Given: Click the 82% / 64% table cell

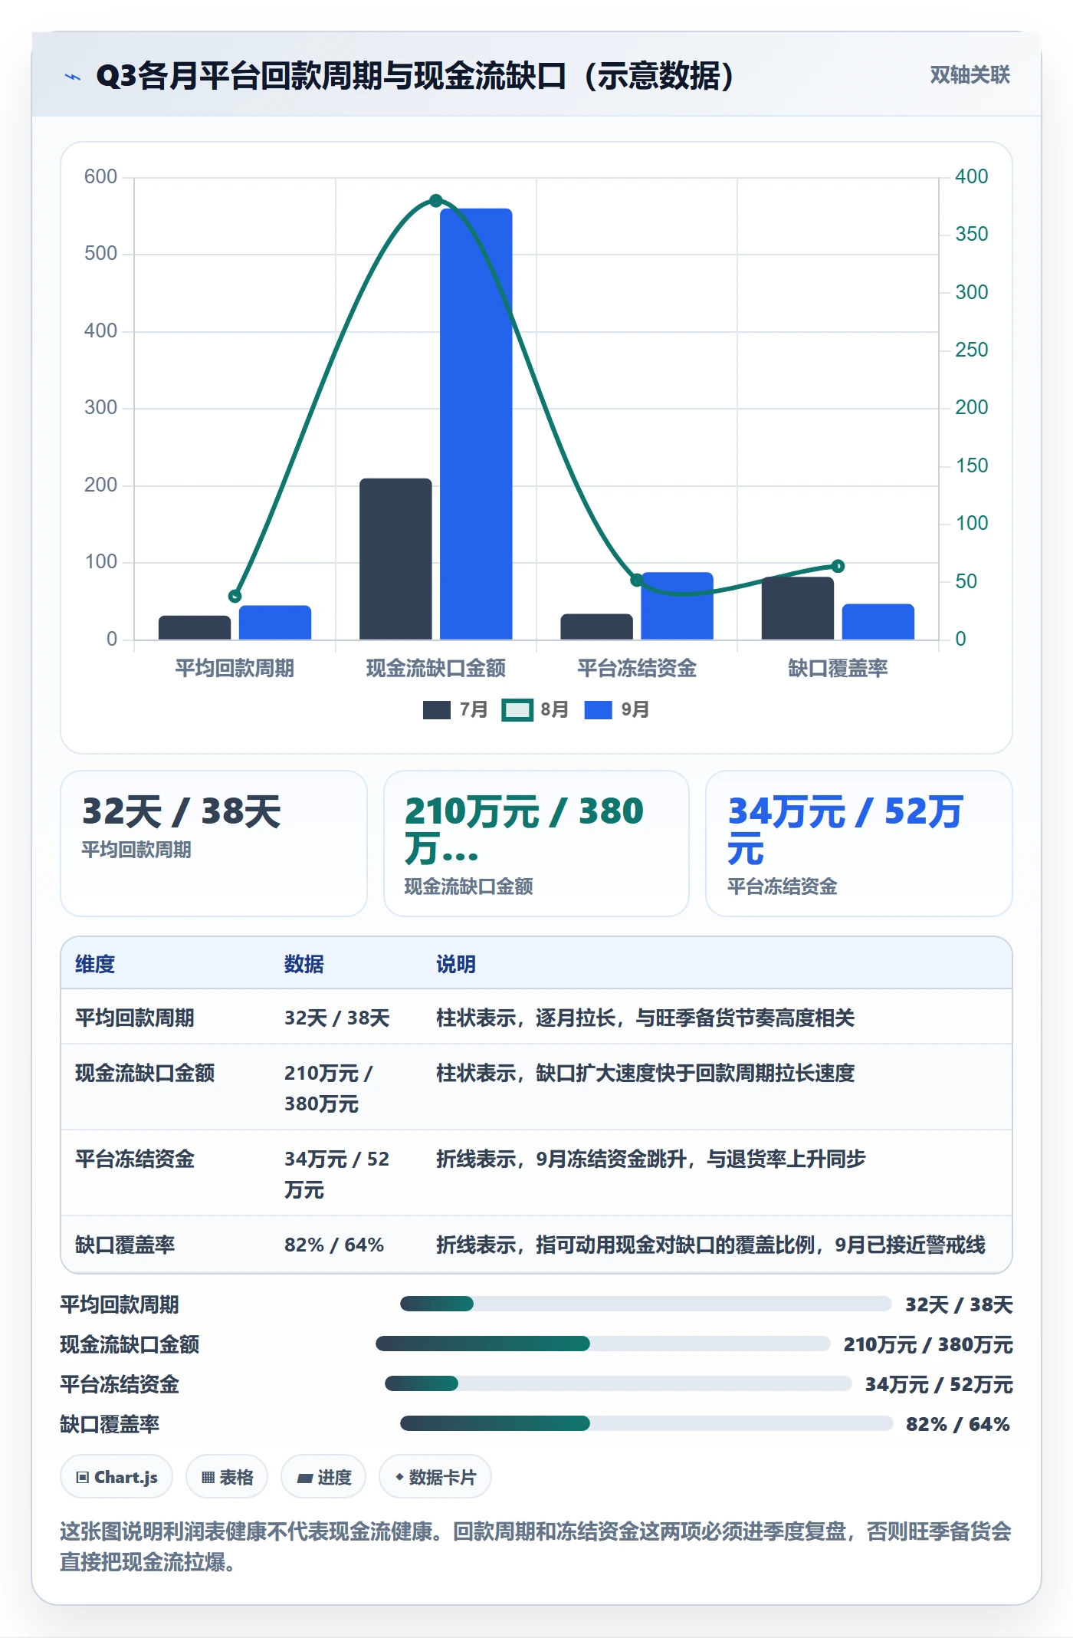Looking at the screenshot, I should 334,1245.
